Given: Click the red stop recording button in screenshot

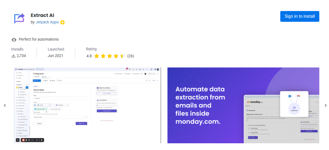Looking at the screenshot, I should pos(23,140).
